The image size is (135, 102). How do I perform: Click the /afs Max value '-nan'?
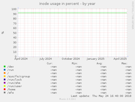(128, 93)
